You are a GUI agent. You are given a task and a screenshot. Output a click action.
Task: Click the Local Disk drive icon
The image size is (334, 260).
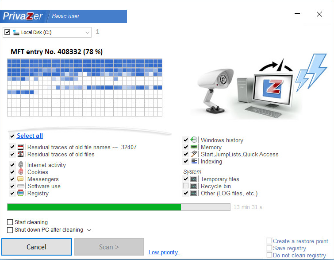16,32
